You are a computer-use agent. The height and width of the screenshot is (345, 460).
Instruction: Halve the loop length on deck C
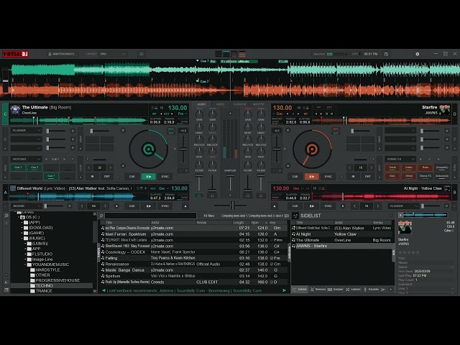89,167
